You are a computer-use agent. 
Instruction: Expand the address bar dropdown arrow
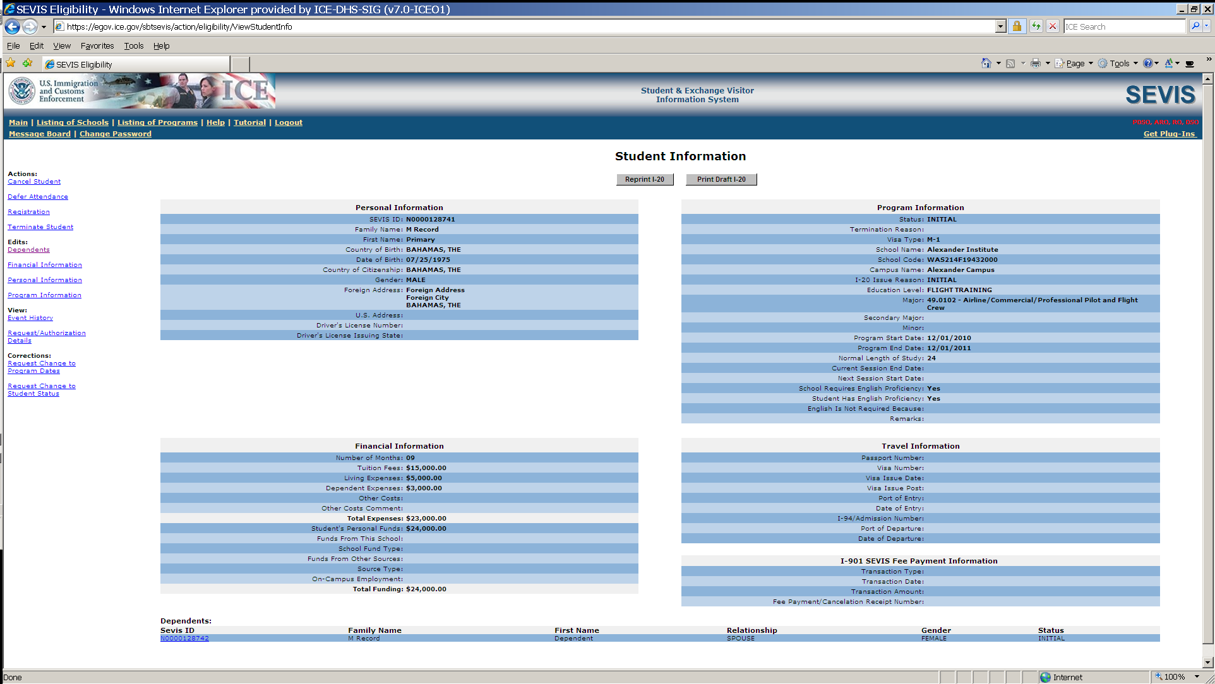pyautogui.click(x=1000, y=27)
